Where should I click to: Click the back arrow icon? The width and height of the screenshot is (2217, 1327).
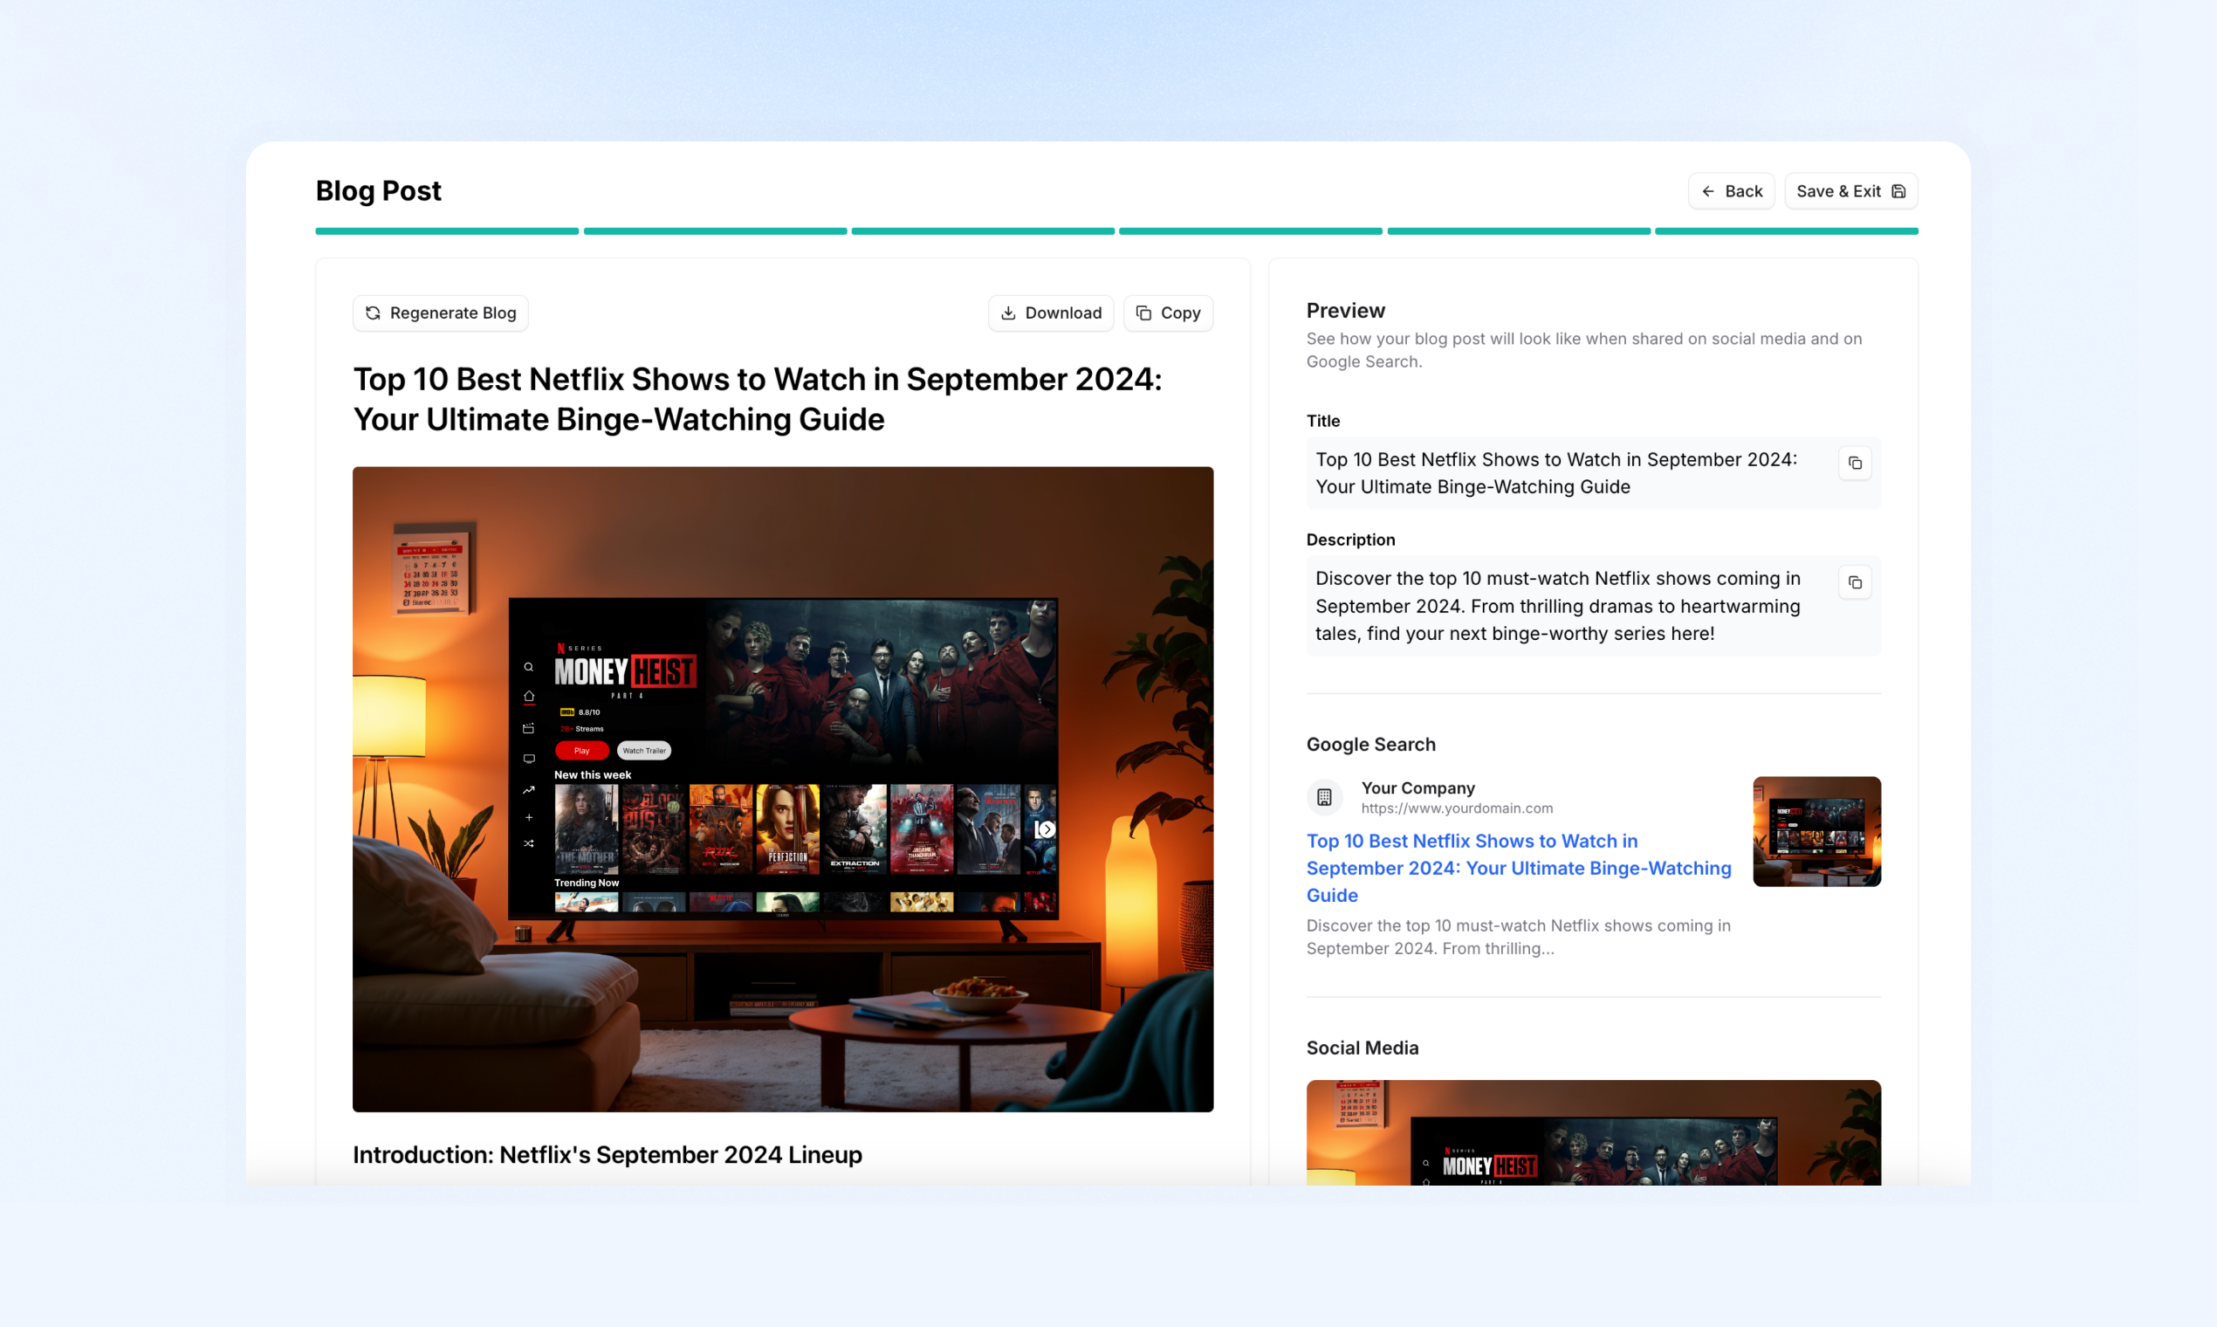(x=1707, y=191)
